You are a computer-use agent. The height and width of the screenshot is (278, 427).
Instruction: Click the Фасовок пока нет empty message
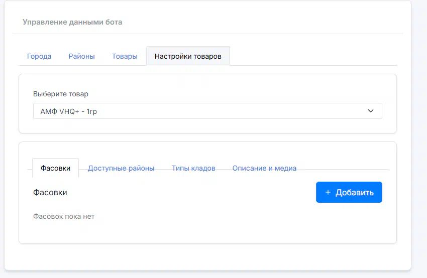coord(64,216)
